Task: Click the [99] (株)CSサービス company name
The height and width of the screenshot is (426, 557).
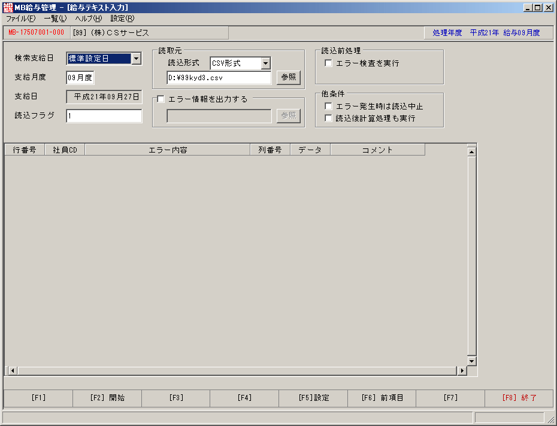Action: (111, 33)
